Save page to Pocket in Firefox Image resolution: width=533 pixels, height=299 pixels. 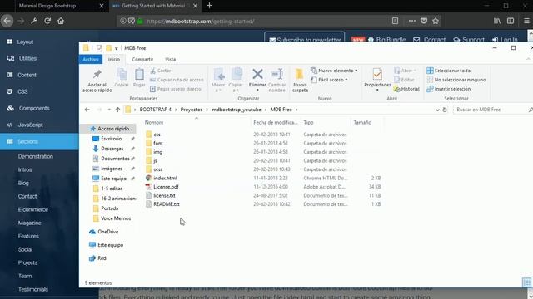pyautogui.click(x=424, y=21)
